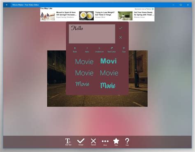195x152 pixels.
Task: Go back with the title bar arrow
Action: tap(7, 5)
